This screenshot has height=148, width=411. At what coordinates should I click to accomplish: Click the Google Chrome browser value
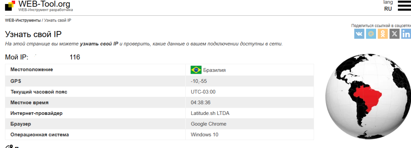[209, 124]
